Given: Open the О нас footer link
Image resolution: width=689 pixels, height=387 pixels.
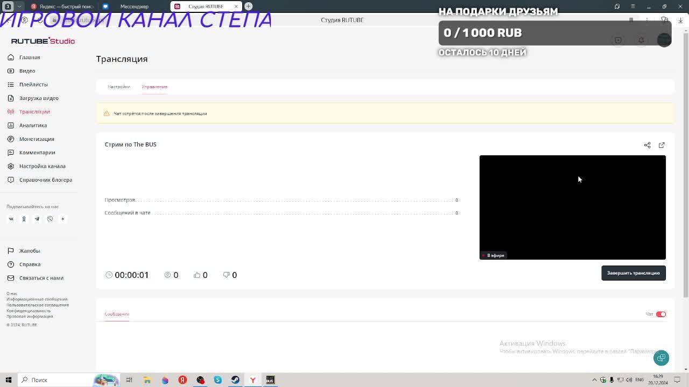Looking at the screenshot, I should (12, 293).
